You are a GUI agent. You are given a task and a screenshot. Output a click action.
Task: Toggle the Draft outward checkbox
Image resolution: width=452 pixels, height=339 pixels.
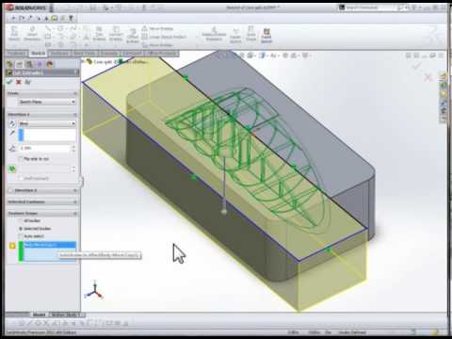[21, 178]
